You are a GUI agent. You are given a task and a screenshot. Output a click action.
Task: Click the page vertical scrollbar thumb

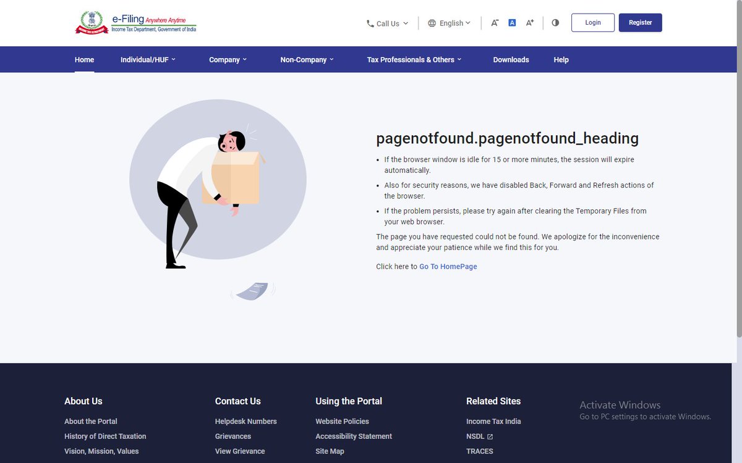(x=738, y=169)
